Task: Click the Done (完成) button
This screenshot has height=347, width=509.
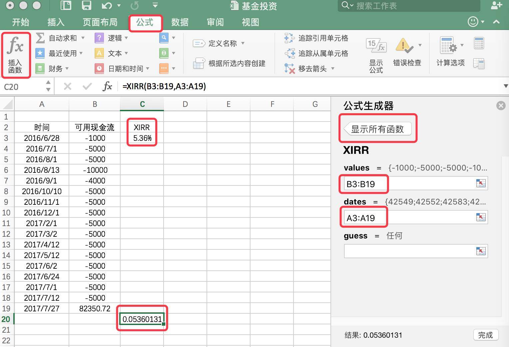Action: [485, 335]
